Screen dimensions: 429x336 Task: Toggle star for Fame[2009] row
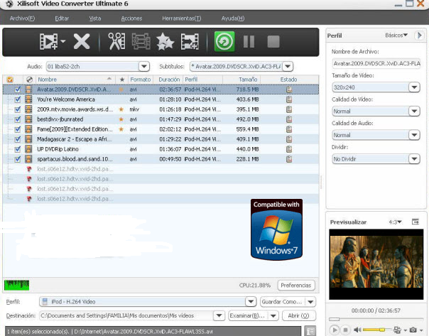click(121, 129)
